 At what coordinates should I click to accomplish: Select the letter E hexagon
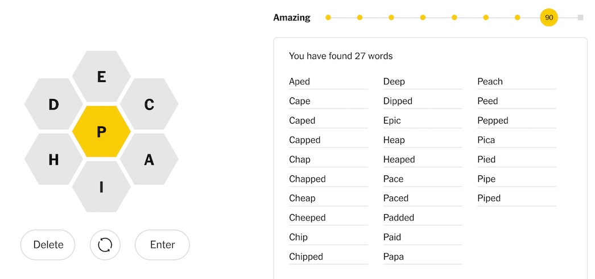[101, 76]
